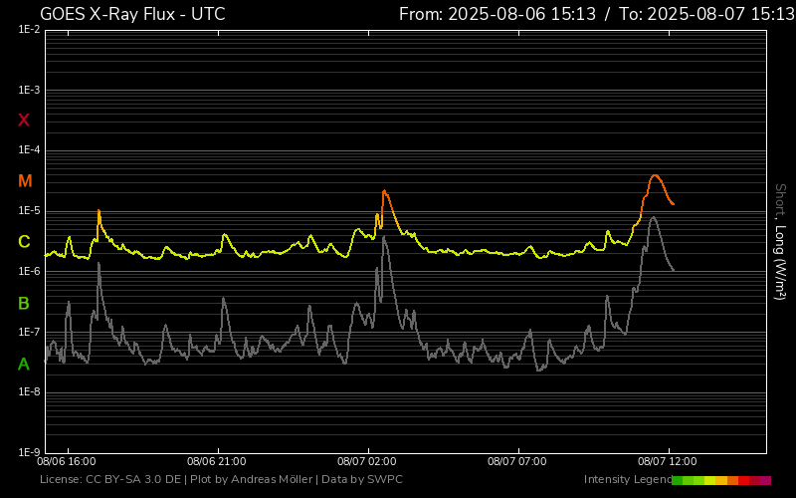This screenshot has height=498, width=796.
Task: Click the 08/07 07:00 time axis label
Action: point(516,462)
